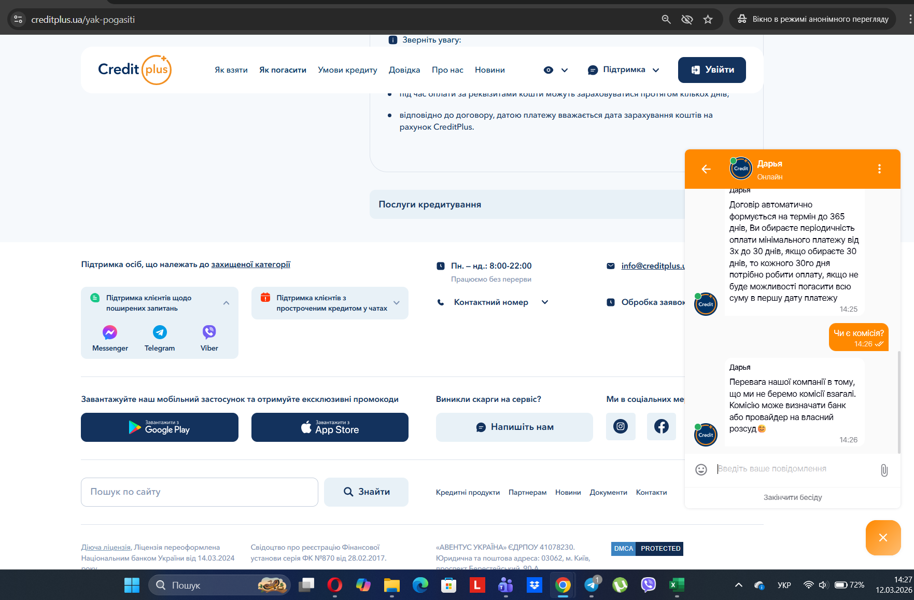The height and width of the screenshot is (600, 914).
Task: Expand the Послуги кредитування section
Action: coord(527,204)
